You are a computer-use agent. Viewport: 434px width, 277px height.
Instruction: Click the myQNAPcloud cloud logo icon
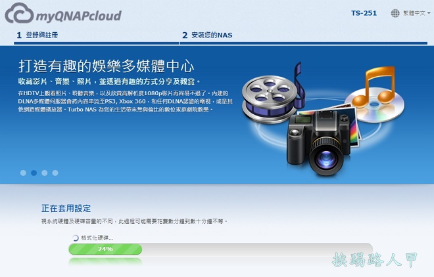click(x=19, y=12)
